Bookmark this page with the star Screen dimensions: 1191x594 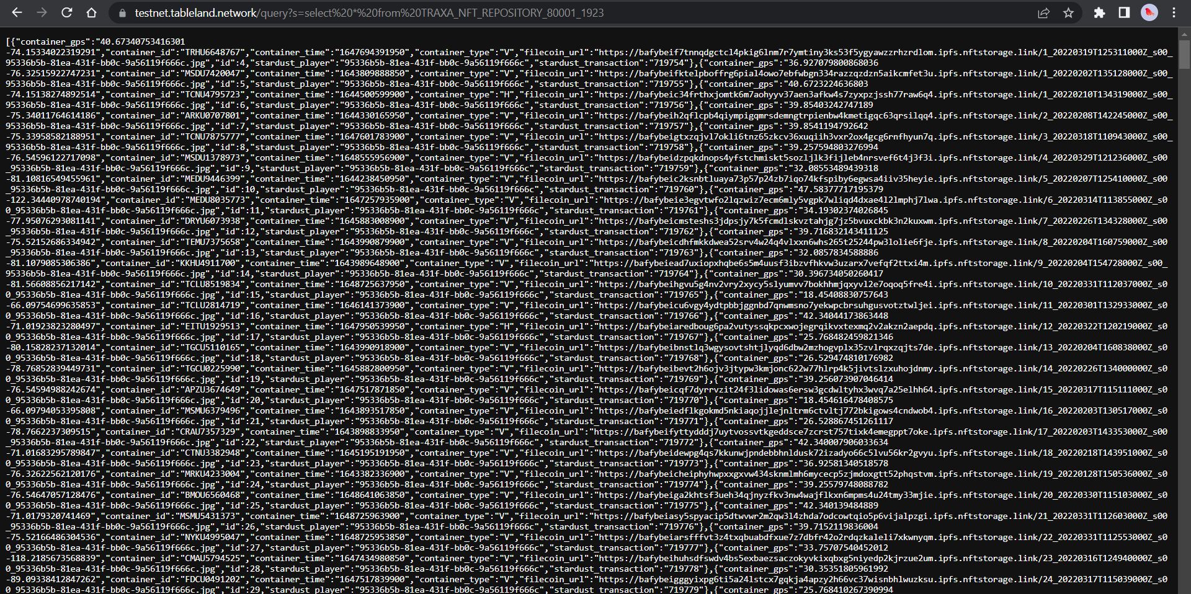pyautogui.click(x=1068, y=12)
